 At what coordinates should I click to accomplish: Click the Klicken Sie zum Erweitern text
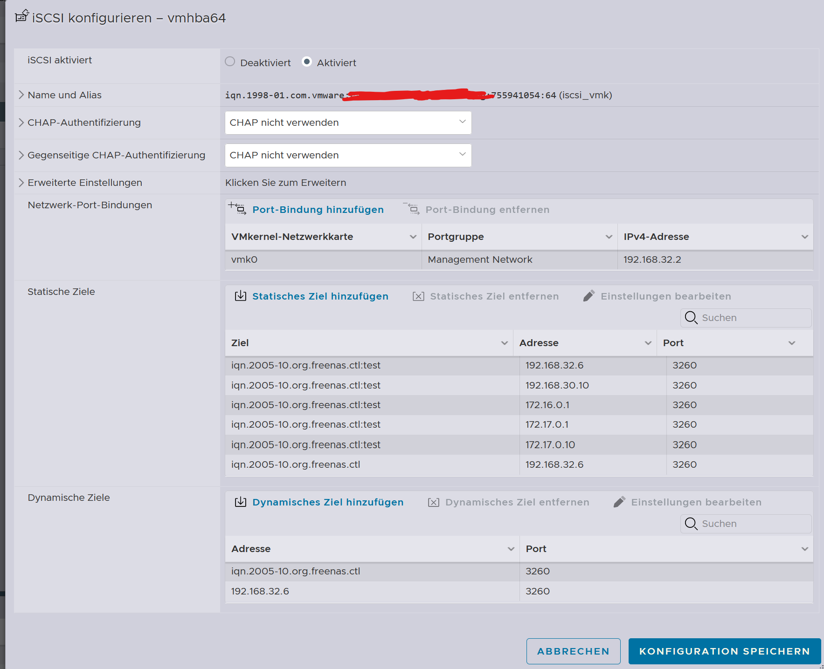(x=286, y=183)
